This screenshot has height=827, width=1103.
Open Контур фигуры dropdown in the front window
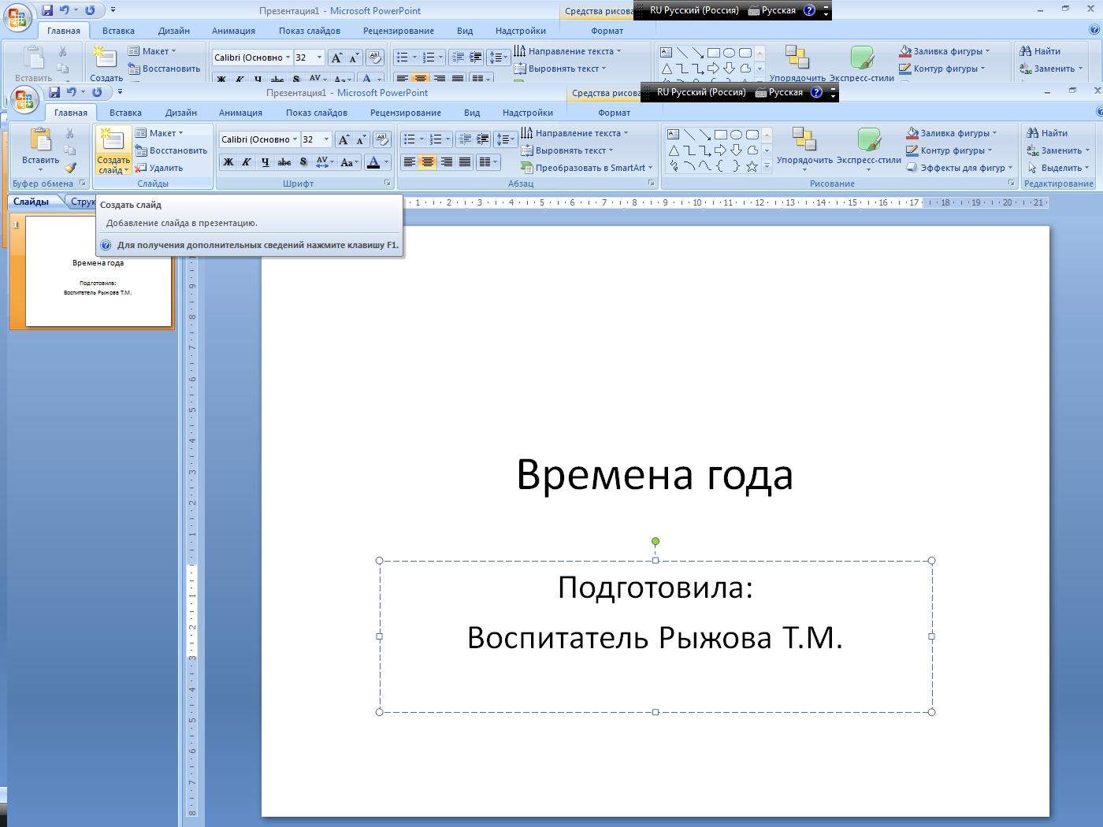(x=949, y=150)
